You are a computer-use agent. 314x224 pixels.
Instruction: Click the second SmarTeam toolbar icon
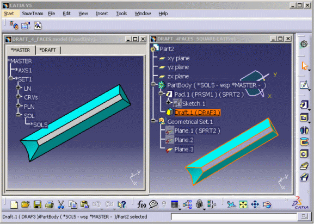coord(26,26)
